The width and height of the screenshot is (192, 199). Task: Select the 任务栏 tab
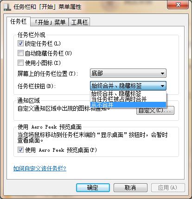(19, 21)
